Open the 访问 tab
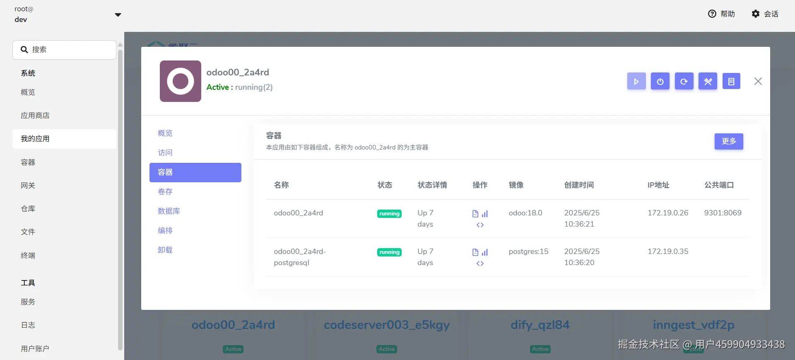 point(195,153)
